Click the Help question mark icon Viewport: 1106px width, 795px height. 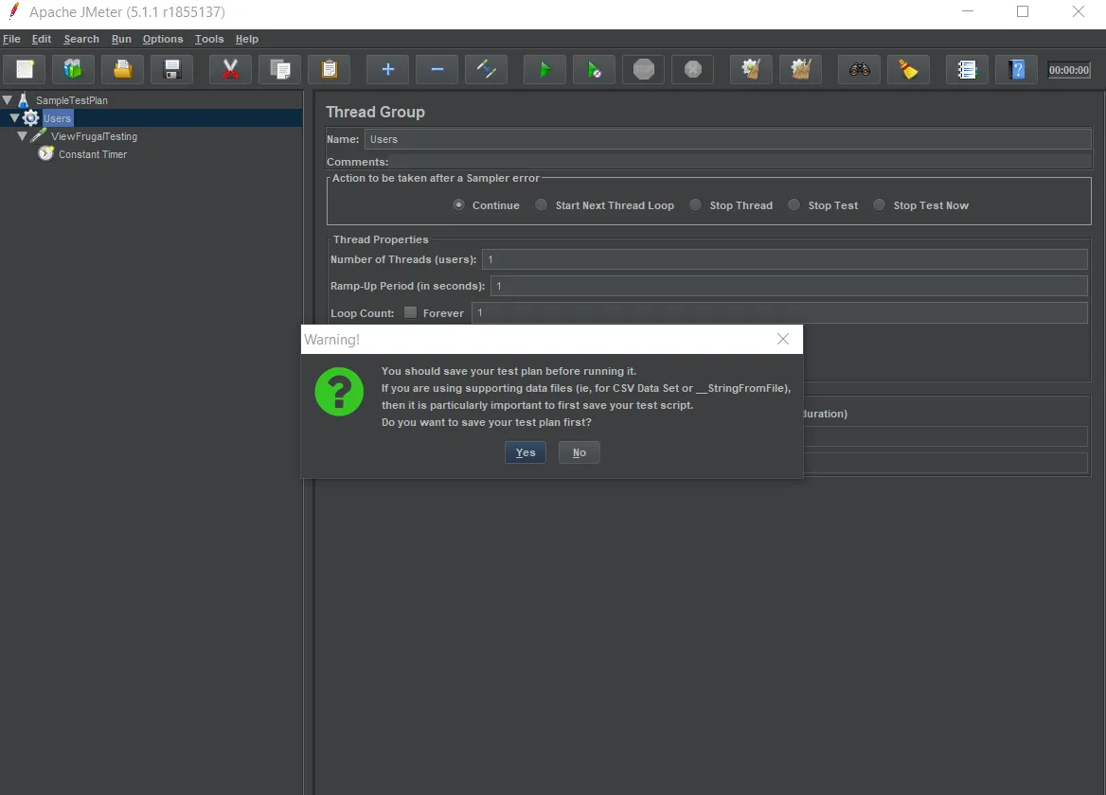click(1016, 69)
